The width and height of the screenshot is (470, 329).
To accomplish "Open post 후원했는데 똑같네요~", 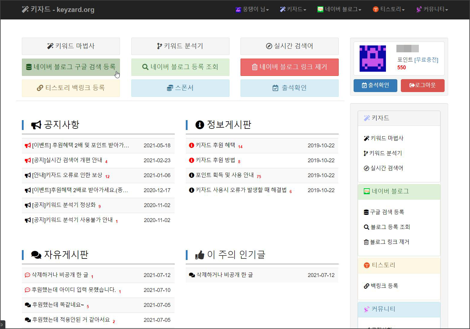I will 58,305.
